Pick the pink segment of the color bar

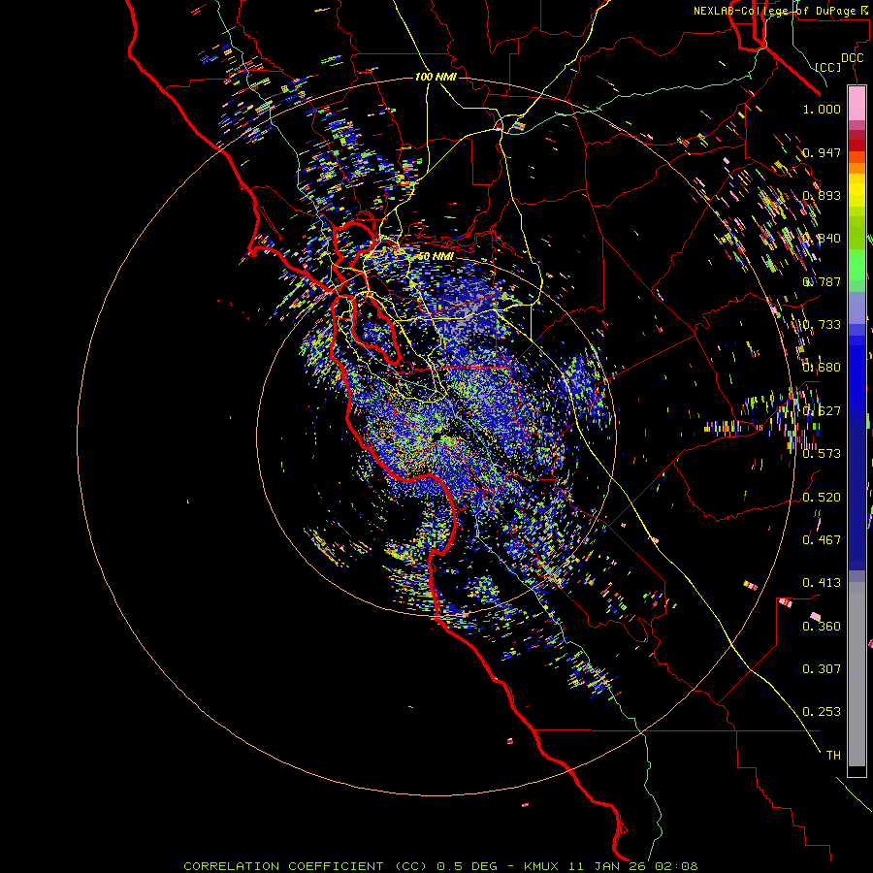tap(857, 104)
